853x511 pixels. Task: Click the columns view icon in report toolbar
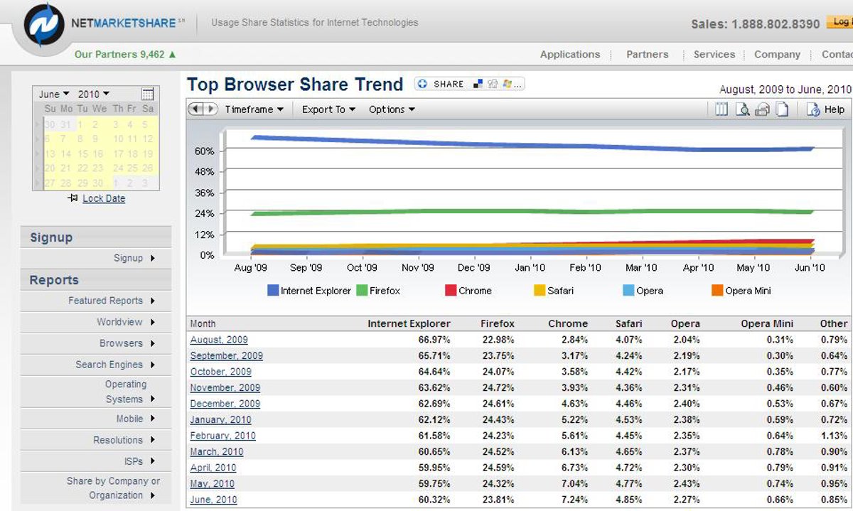[x=721, y=109]
